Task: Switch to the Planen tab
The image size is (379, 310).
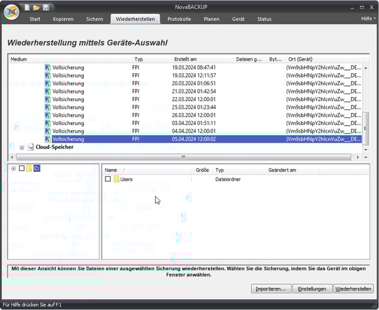Action: pos(212,19)
